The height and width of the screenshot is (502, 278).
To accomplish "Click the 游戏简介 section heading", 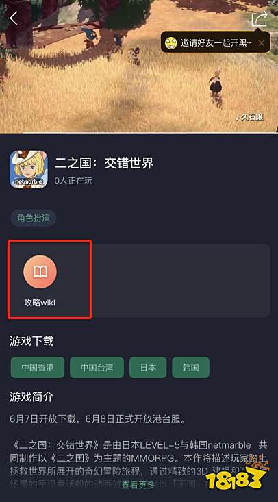I will pos(31,397).
